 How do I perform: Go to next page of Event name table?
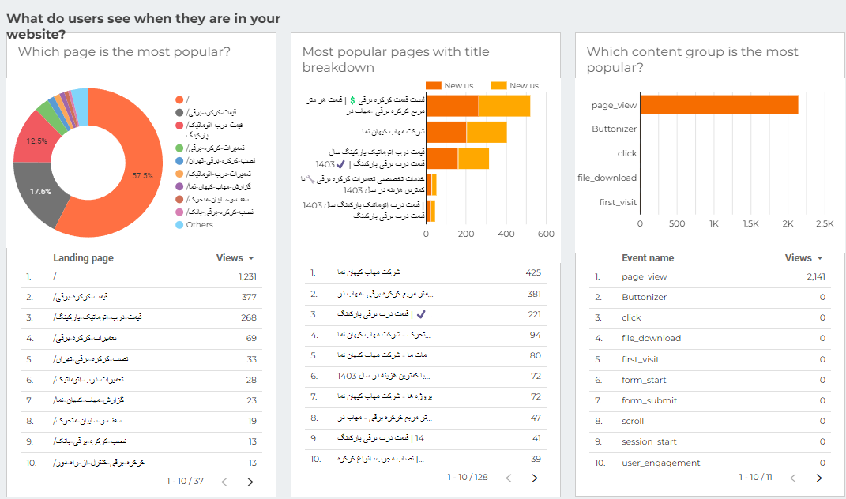[818, 478]
